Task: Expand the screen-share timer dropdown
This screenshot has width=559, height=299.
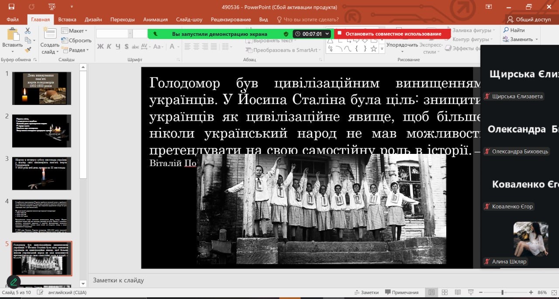Action: 328,34
